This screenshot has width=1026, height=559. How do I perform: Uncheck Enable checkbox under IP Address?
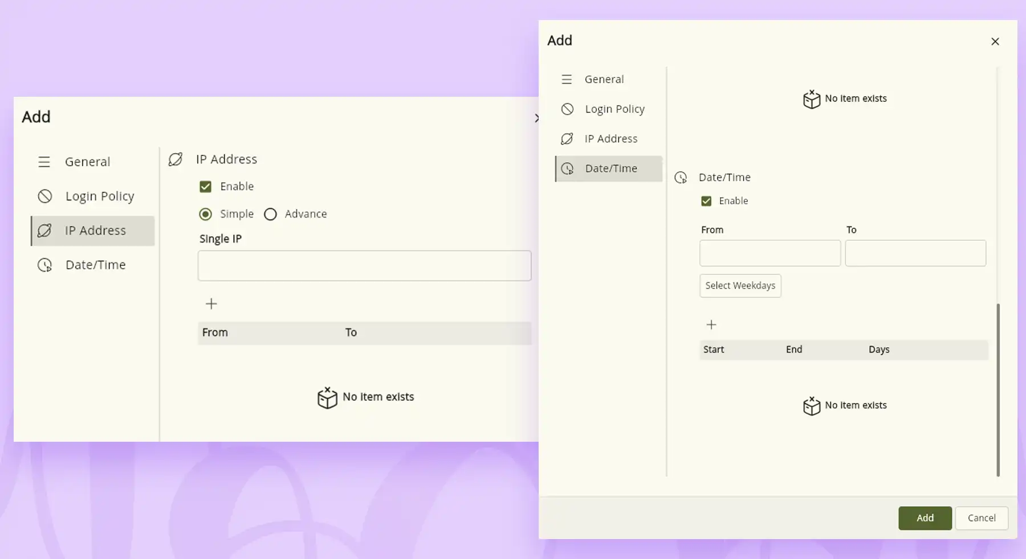click(x=205, y=187)
